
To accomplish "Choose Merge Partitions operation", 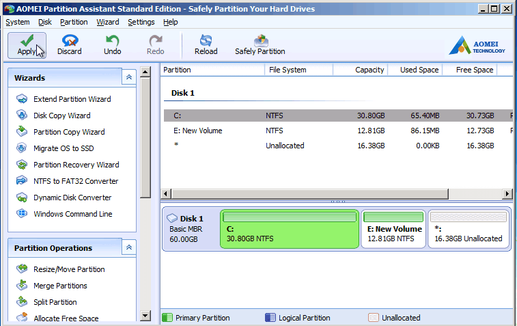I will pos(60,286).
